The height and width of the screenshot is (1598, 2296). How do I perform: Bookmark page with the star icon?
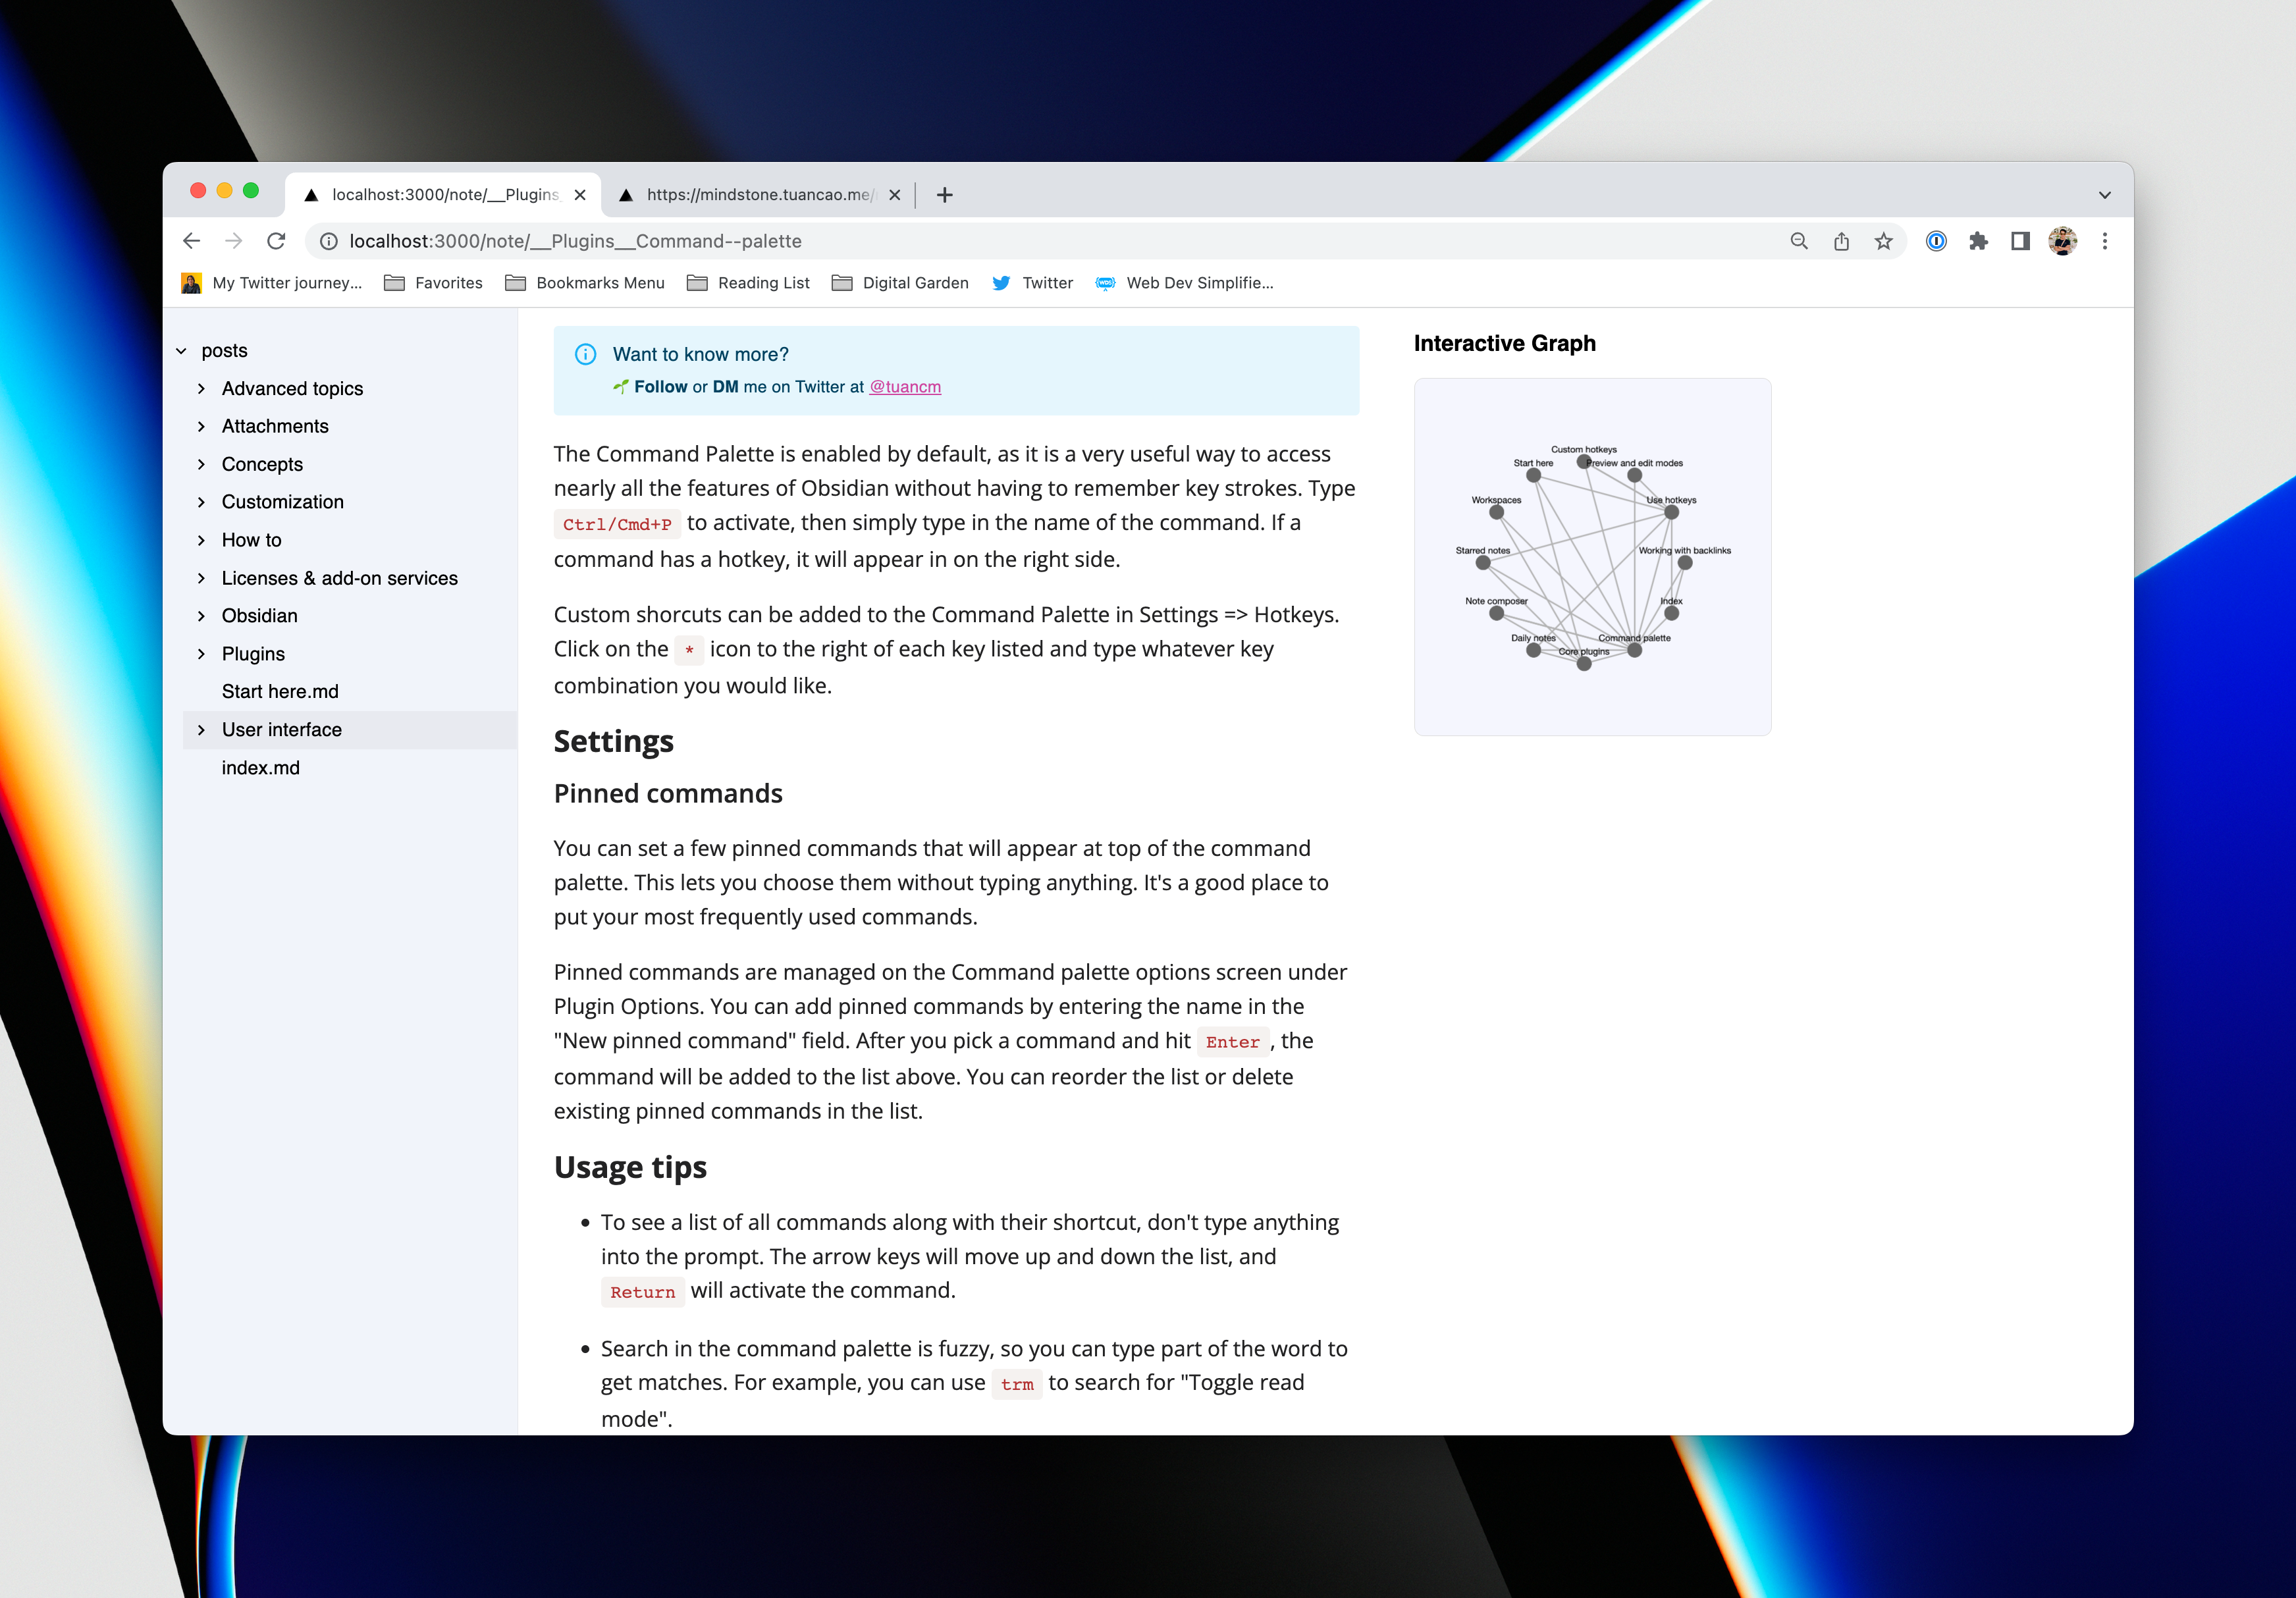pos(1883,241)
